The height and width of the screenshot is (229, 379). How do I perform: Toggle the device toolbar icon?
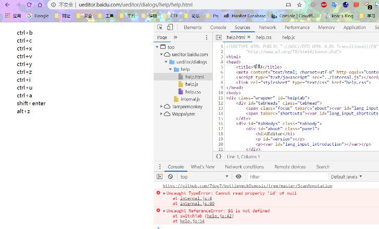tap(170, 27)
